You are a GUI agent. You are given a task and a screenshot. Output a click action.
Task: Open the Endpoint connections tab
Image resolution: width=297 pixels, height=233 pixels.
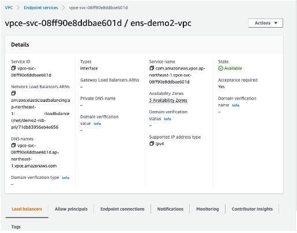[122, 209]
